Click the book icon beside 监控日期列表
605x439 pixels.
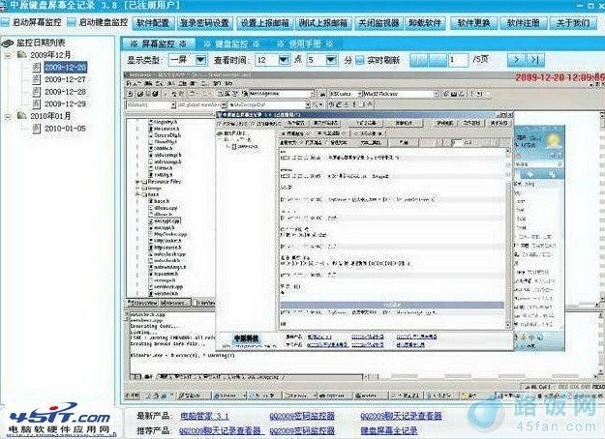coord(8,44)
